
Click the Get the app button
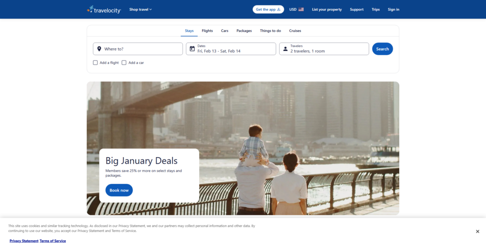pos(268,9)
